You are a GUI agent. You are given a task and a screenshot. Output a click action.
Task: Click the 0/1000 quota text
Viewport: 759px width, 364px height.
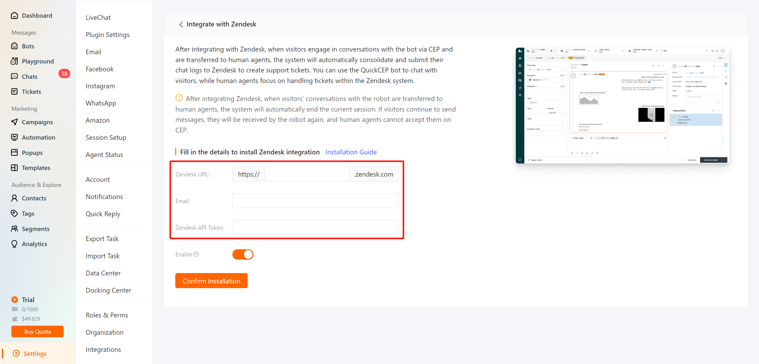pyautogui.click(x=30, y=310)
